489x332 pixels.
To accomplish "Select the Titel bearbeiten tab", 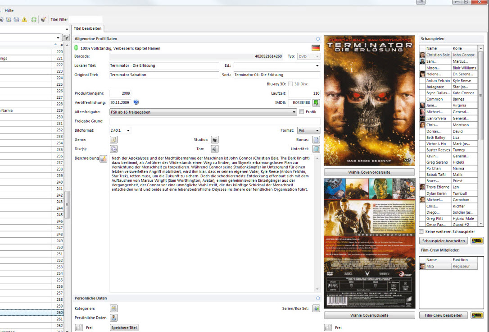I will (88, 28).
